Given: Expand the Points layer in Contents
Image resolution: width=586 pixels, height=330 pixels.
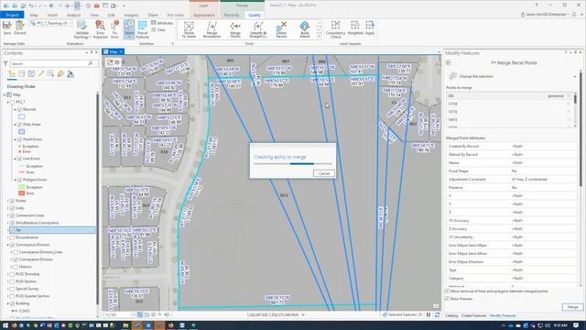Looking at the screenshot, I should 8,201.
